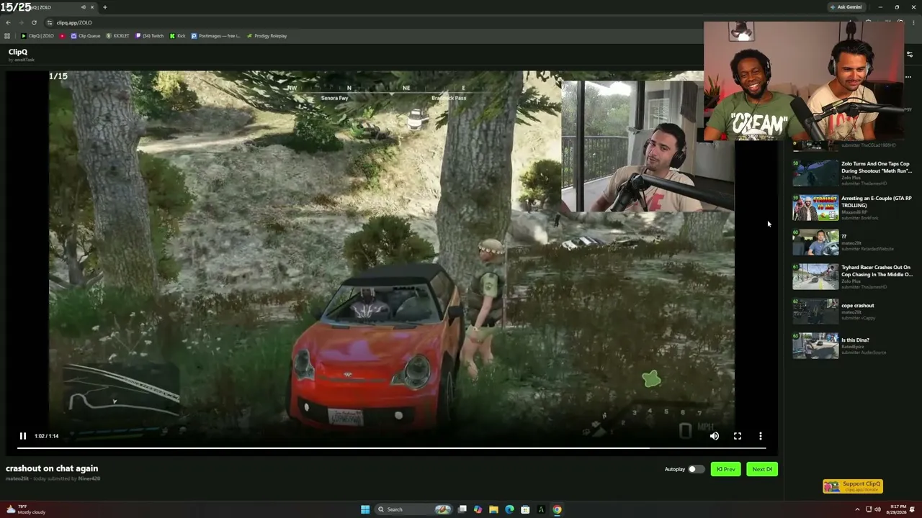Open the video in fullscreen

(x=737, y=436)
